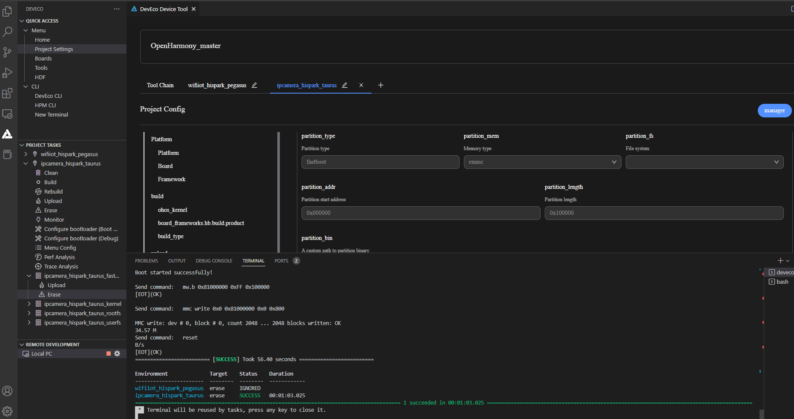Close the DevEco Device Tool editor tab
The height and width of the screenshot is (419, 794).
point(193,9)
